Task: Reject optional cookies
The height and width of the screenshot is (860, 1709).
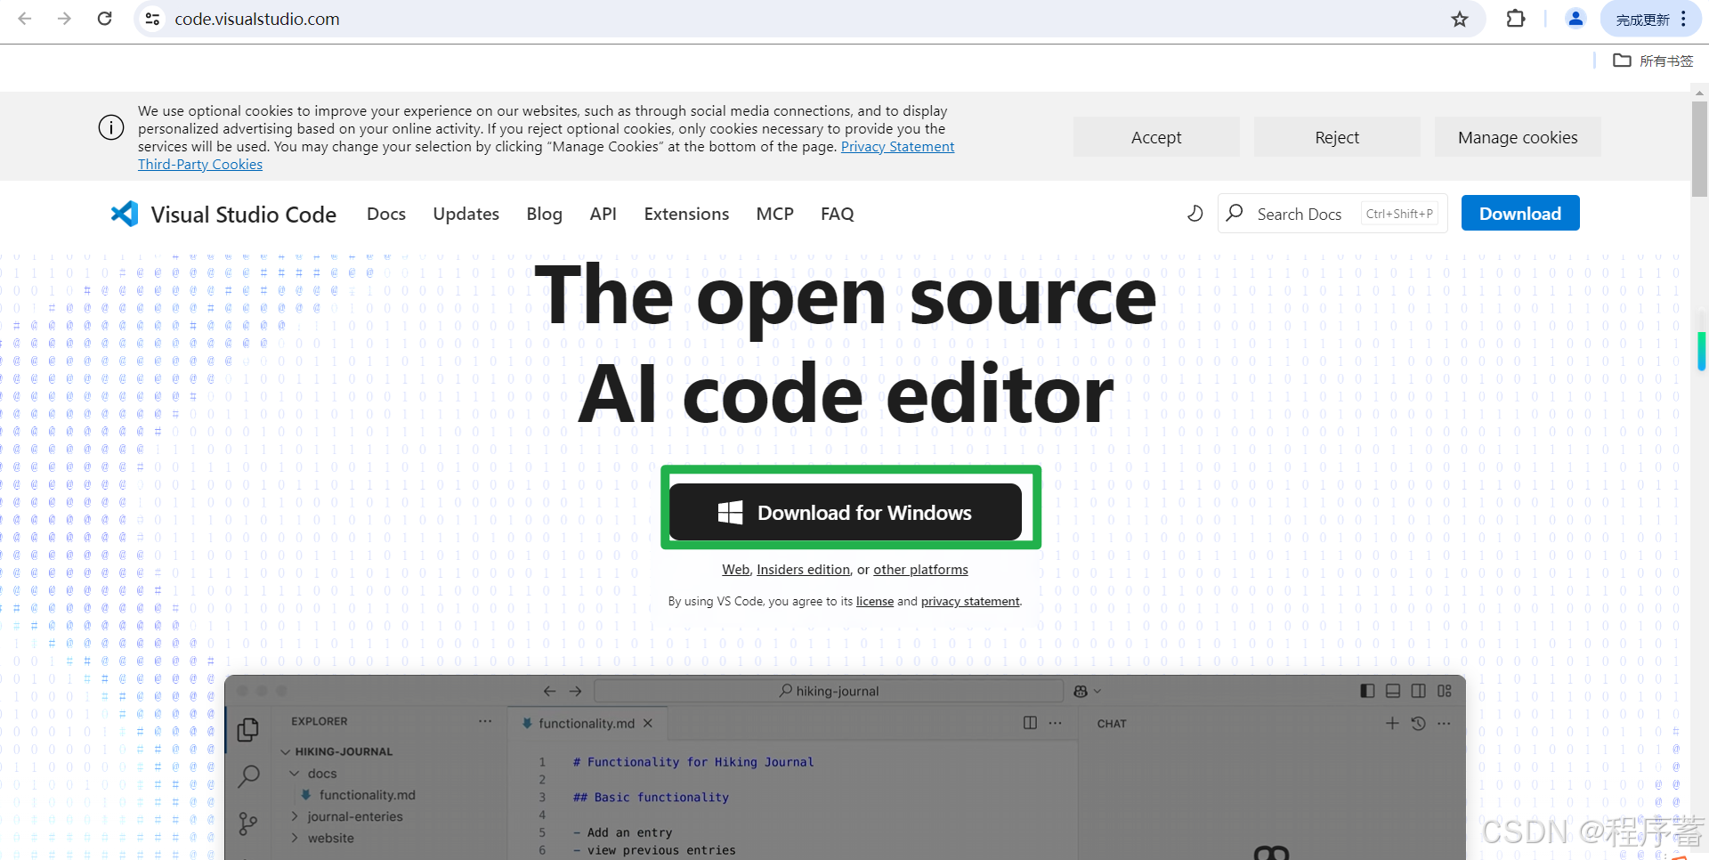Action: (1337, 137)
